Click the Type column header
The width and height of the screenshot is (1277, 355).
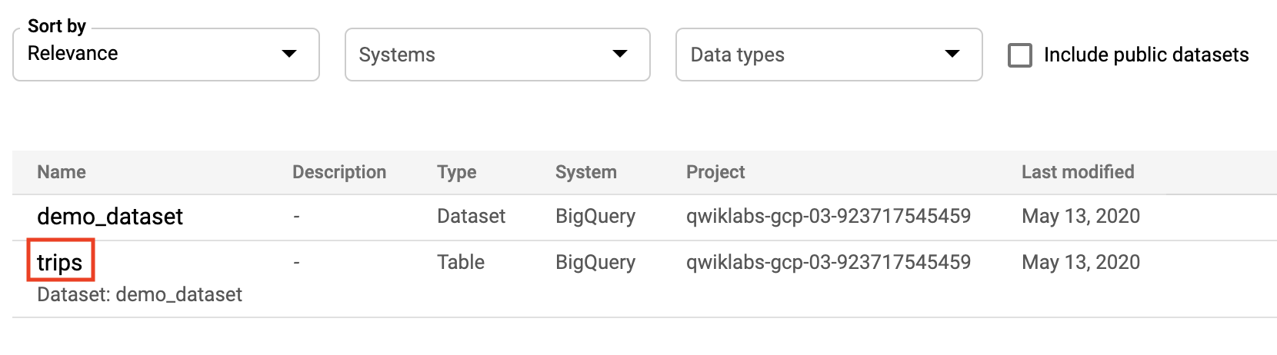(457, 172)
